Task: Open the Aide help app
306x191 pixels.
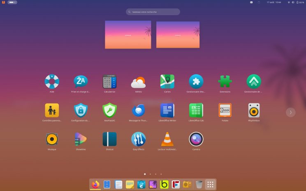Action: pos(52,81)
